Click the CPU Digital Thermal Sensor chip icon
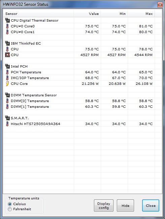 [7, 20]
